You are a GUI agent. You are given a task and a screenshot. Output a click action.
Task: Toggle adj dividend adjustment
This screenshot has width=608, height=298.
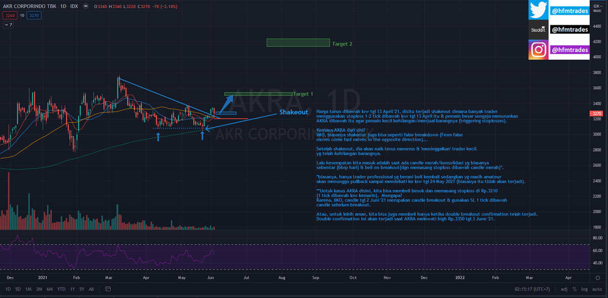click(564, 289)
